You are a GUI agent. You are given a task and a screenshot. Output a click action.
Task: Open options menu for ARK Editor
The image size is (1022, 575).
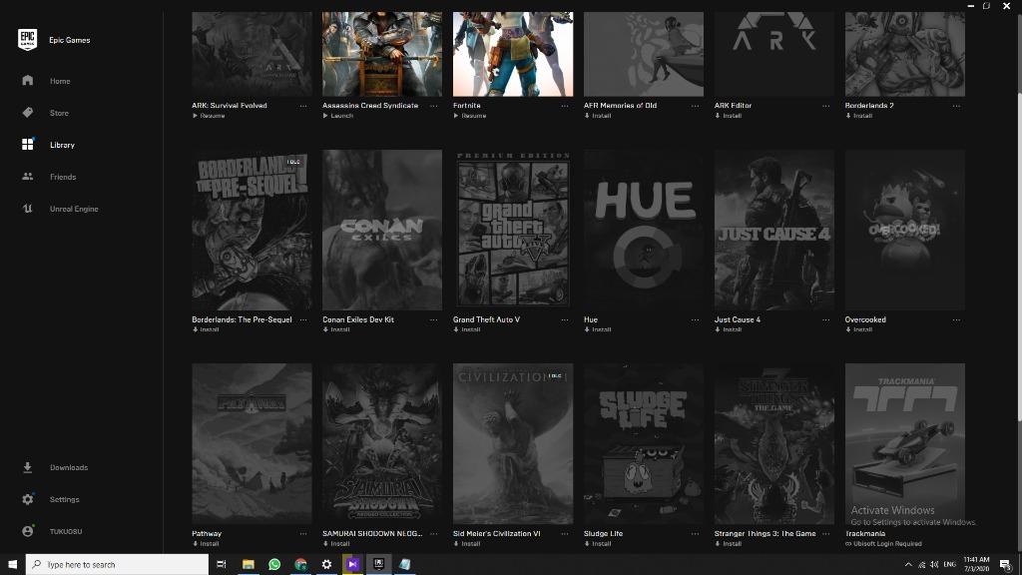825,106
